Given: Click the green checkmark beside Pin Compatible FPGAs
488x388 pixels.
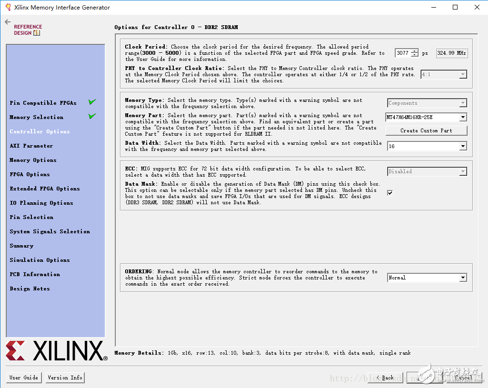Looking at the screenshot, I should [92, 102].
